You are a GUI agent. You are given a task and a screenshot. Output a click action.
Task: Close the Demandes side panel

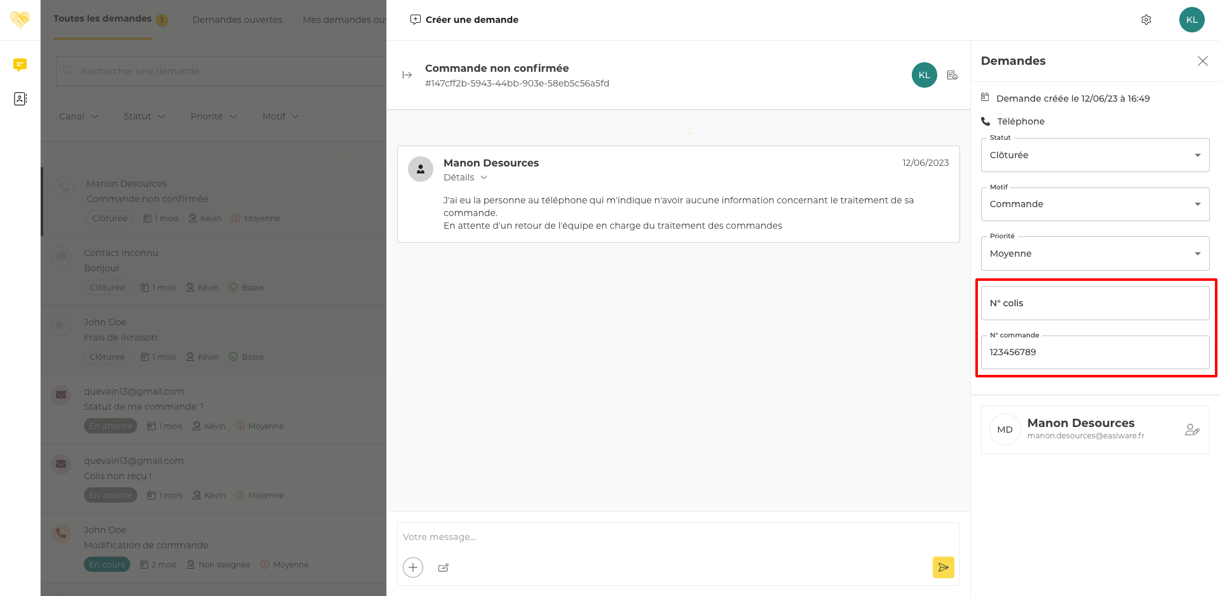click(x=1202, y=61)
